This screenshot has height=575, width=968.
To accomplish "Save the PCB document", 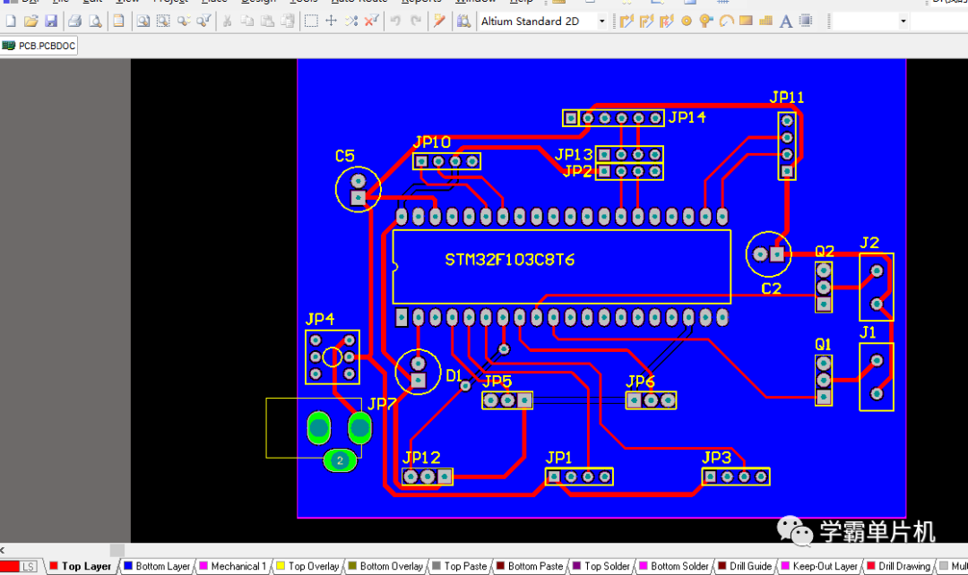I will tap(50, 21).
